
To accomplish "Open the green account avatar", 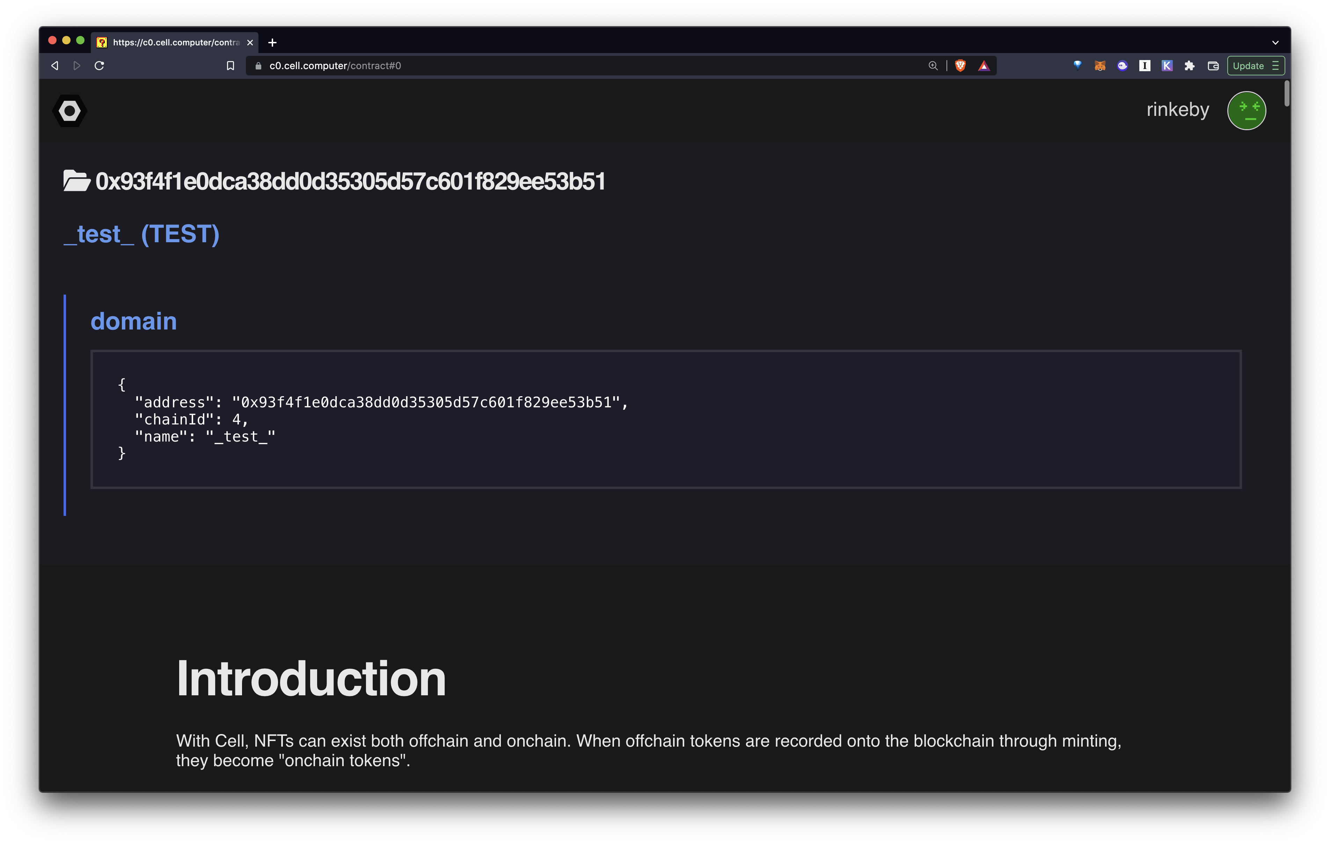I will pyautogui.click(x=1246, y=110).
